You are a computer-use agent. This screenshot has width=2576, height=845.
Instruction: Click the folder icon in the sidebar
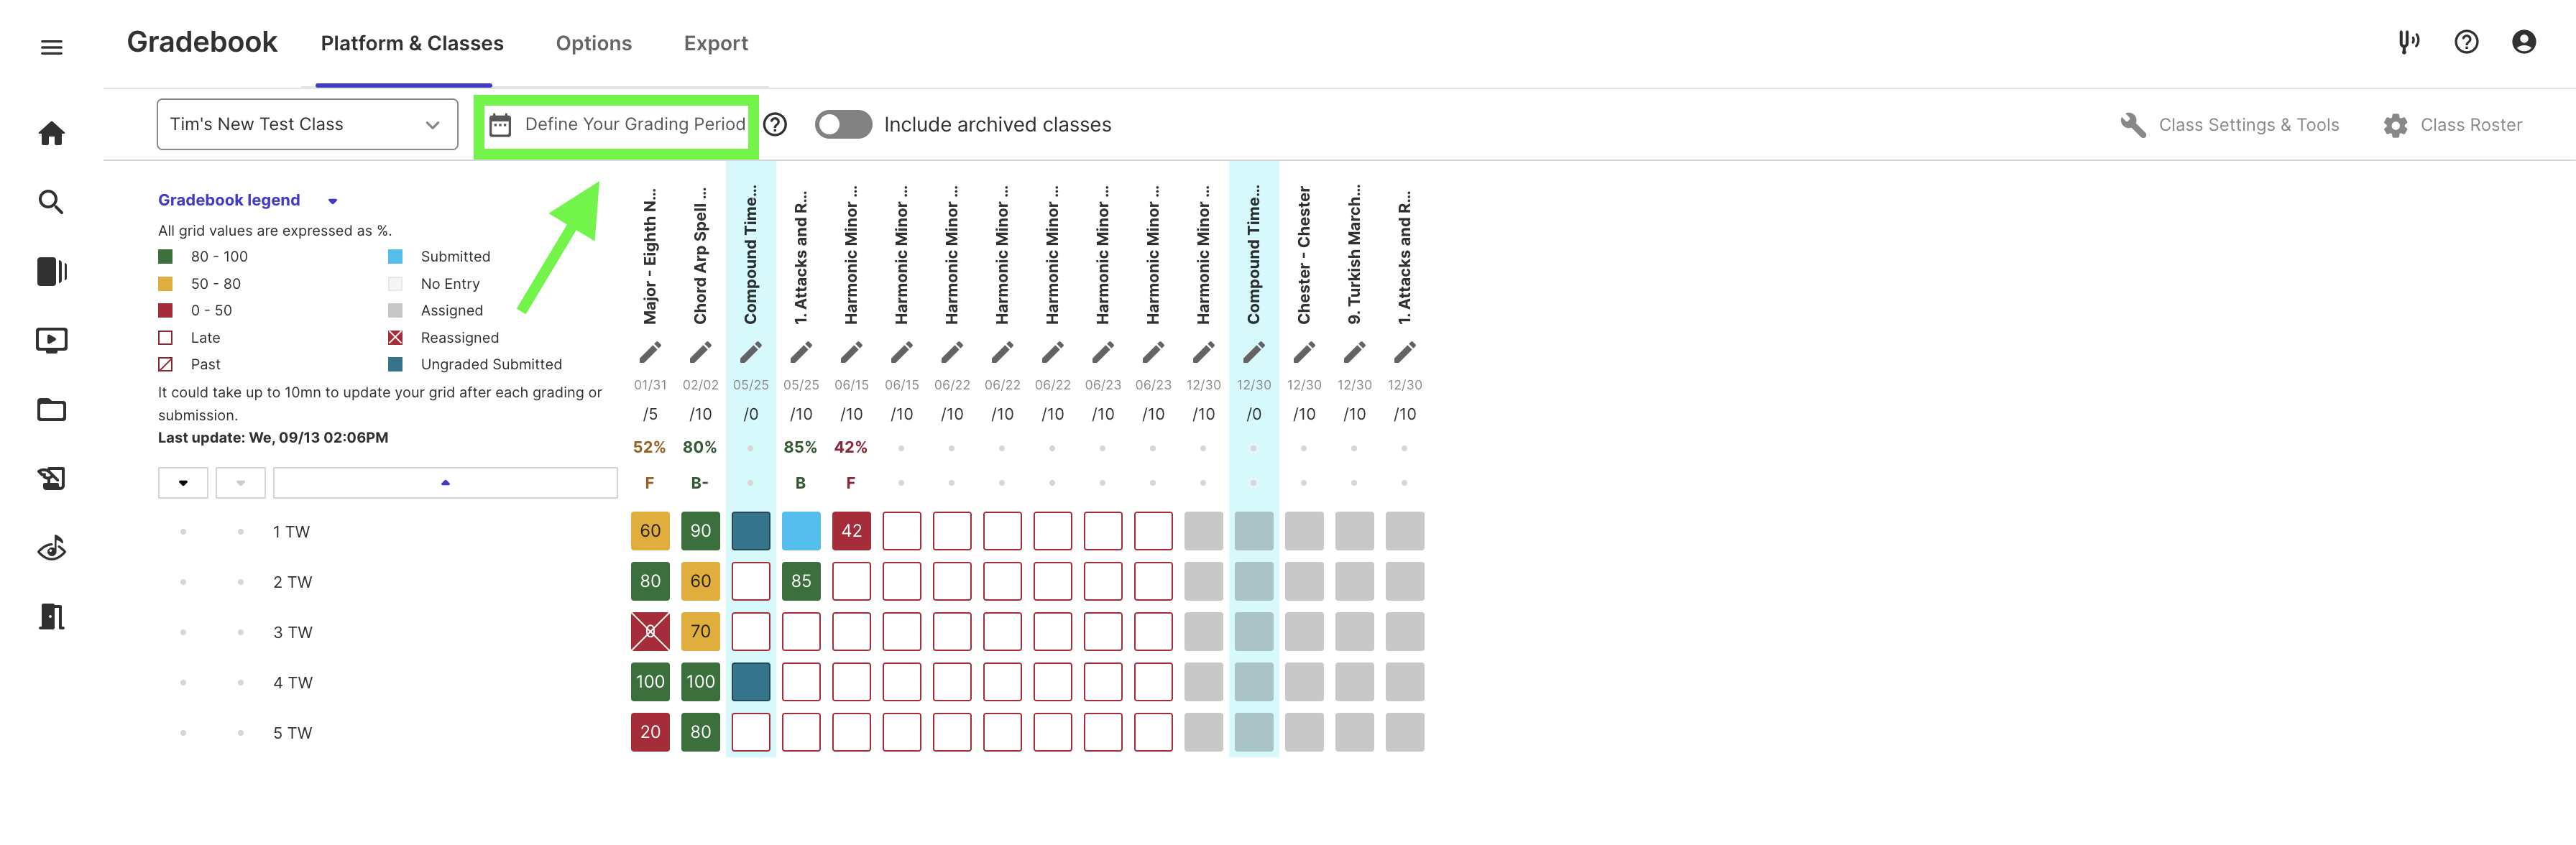tap(51, 409)
